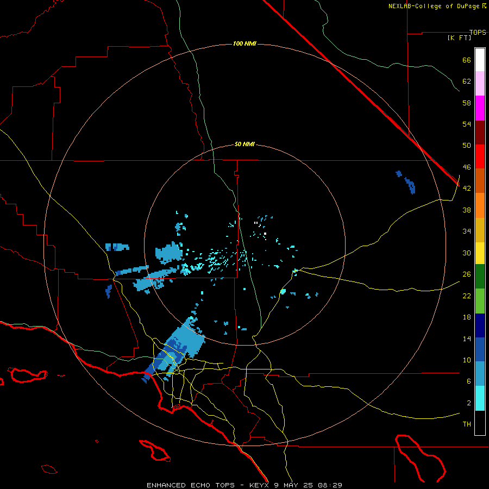Click the legend value "46"

[x=467, y=167]
